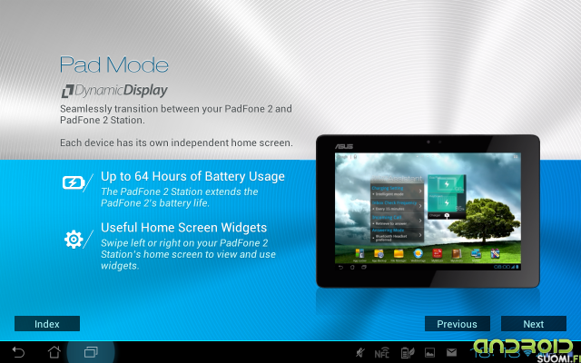Tap 'The PadFone 2 Station extends the' description

click(x=180, y=191)
